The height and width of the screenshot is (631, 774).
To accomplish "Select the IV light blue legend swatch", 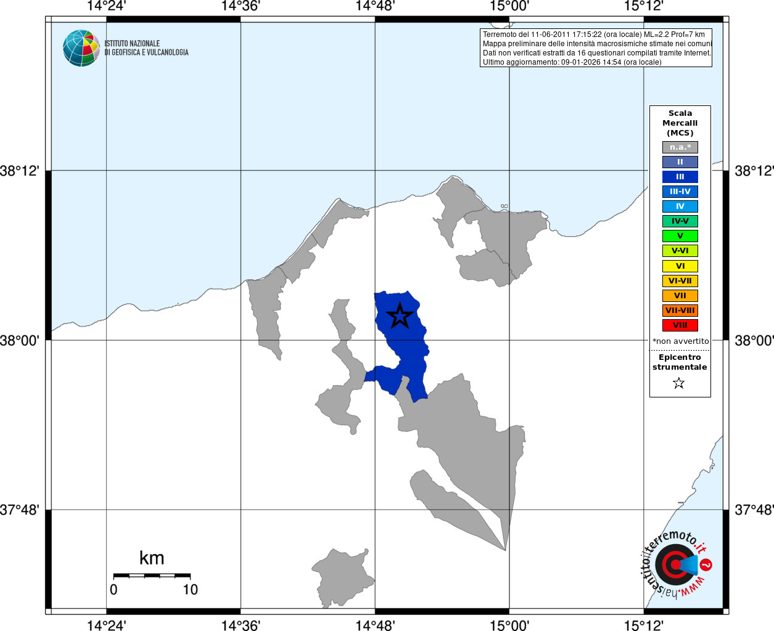I will (x=680, y=206).
